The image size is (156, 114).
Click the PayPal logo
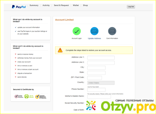(x=19, y=7)
